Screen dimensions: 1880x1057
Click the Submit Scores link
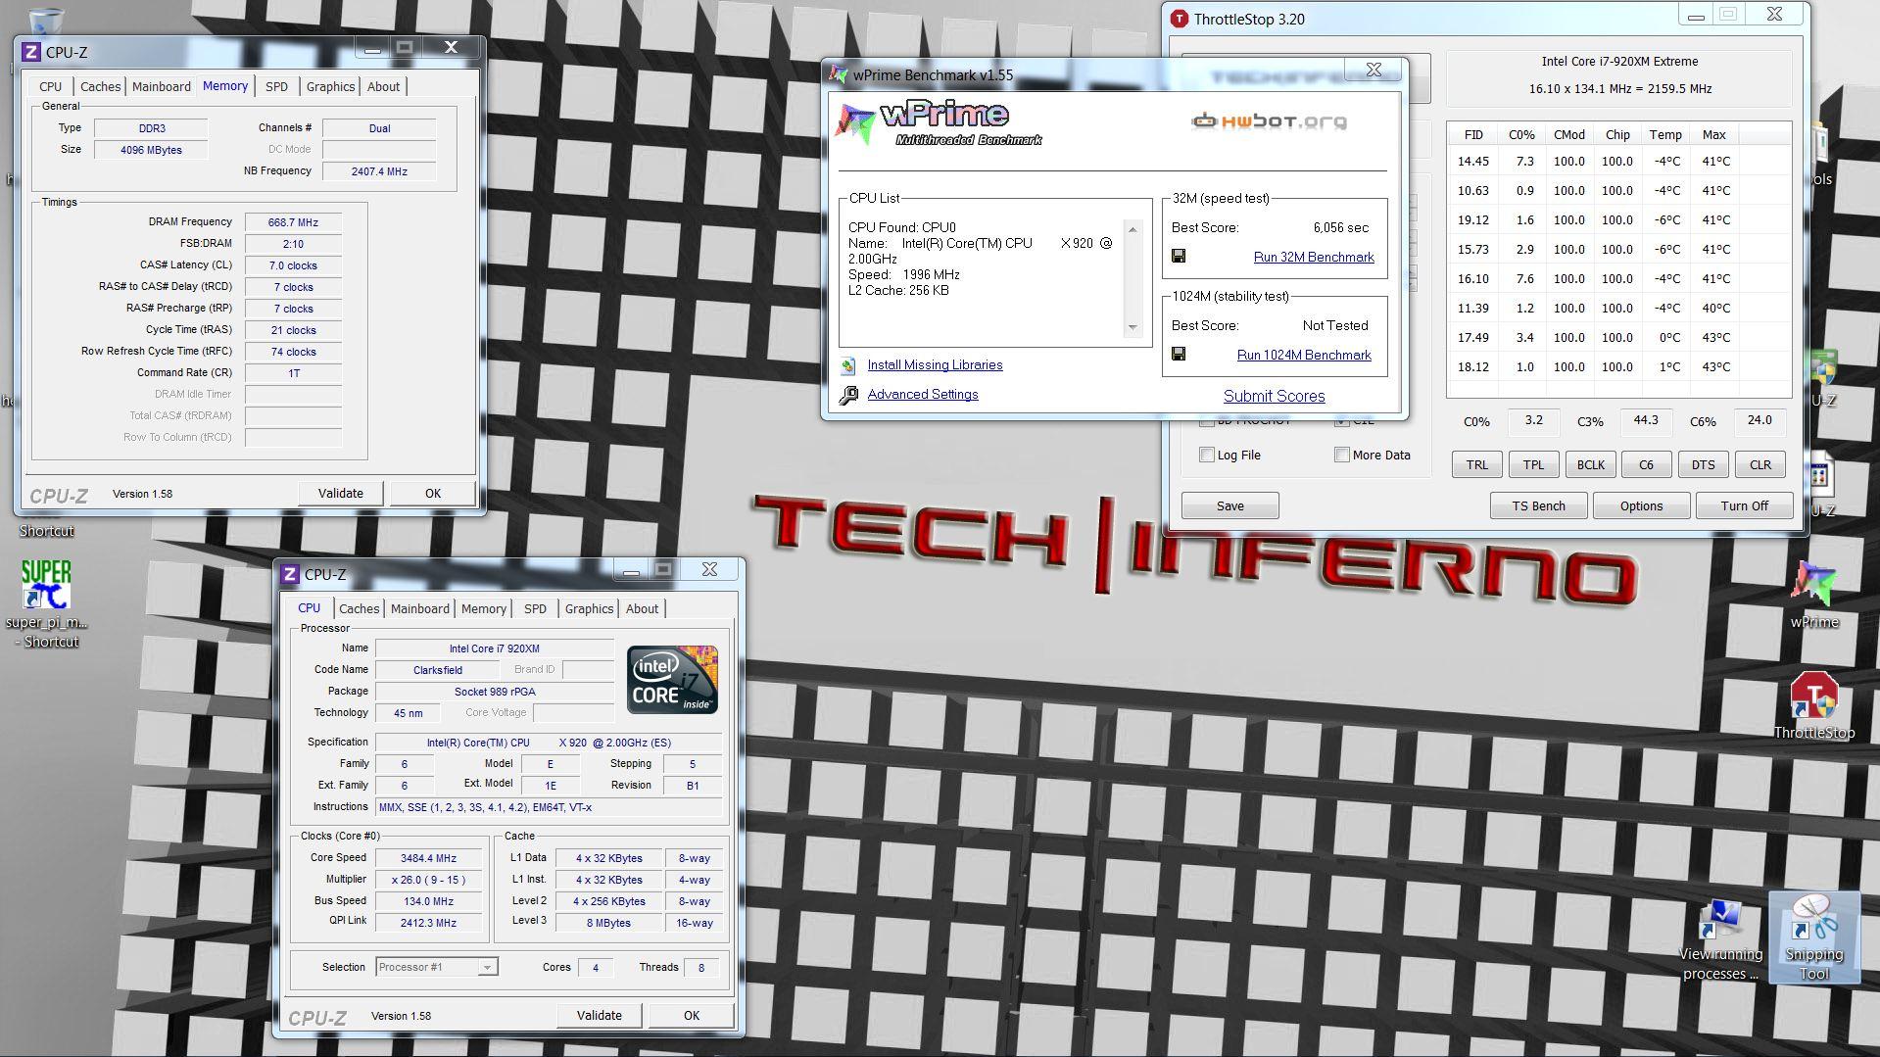click(1274, 396)
